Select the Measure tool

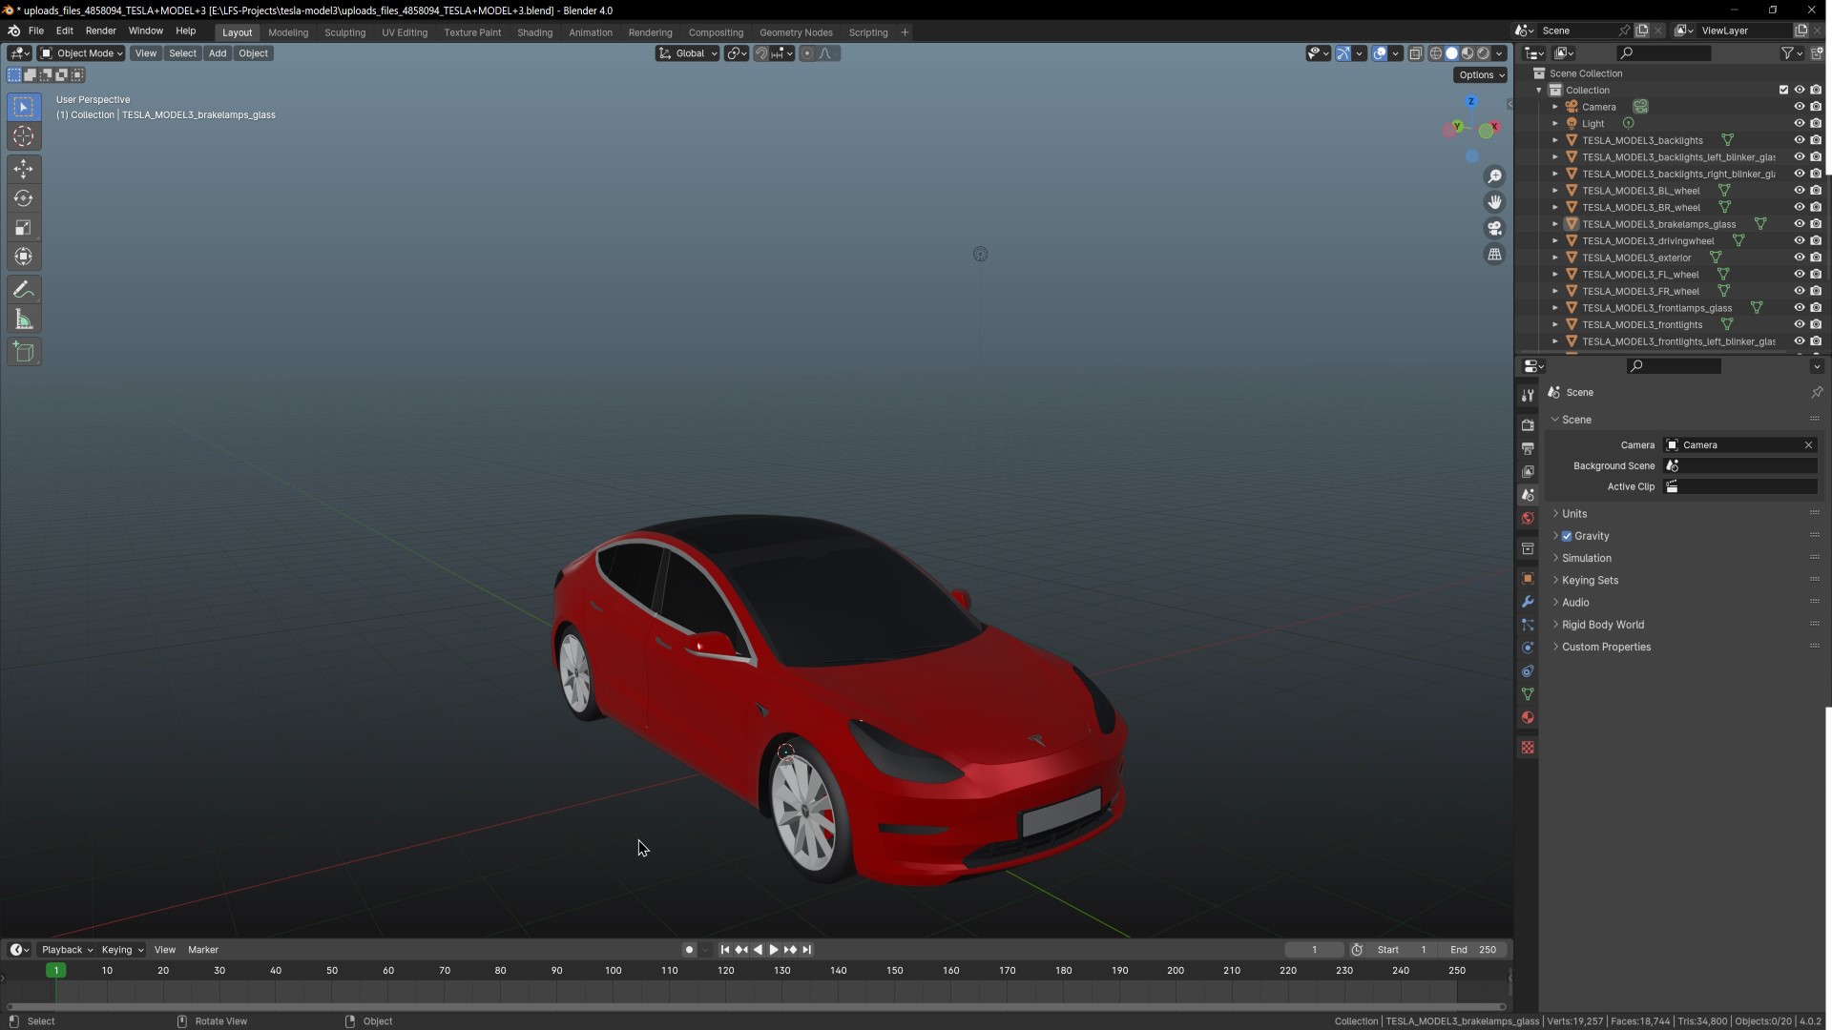[x=24, y=319]
